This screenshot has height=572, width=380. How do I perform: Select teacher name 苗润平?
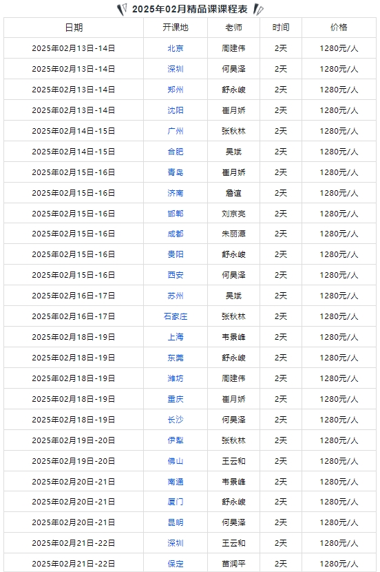(x=233, y=564)
